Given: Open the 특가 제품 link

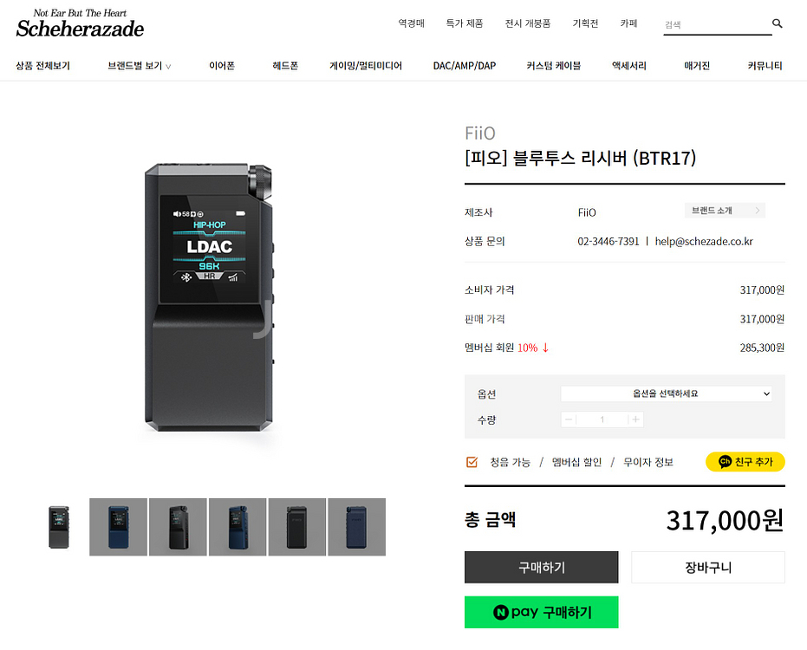Looking at the screenshot, I should pyautogui.click(x=465, y=23).
